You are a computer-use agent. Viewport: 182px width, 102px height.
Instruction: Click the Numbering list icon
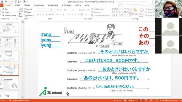[x=74, y=10]
